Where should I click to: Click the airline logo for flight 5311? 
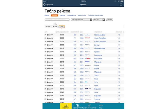[87, 35]
